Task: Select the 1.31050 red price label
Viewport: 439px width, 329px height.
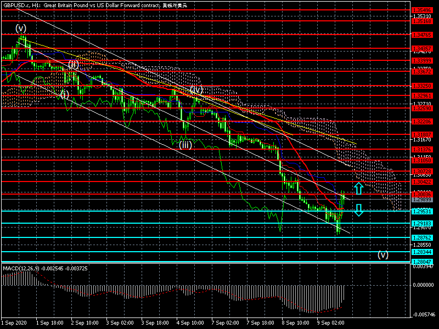Action: (x=422, y=160)
